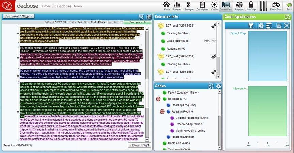
Task: Collapse the Reading Routine code branch
Action: coord(163,112)
